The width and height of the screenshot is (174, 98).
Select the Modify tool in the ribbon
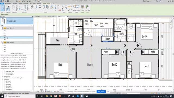2,8
